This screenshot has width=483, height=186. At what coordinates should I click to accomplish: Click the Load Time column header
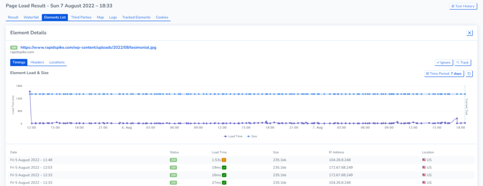[x=219, y=152]
